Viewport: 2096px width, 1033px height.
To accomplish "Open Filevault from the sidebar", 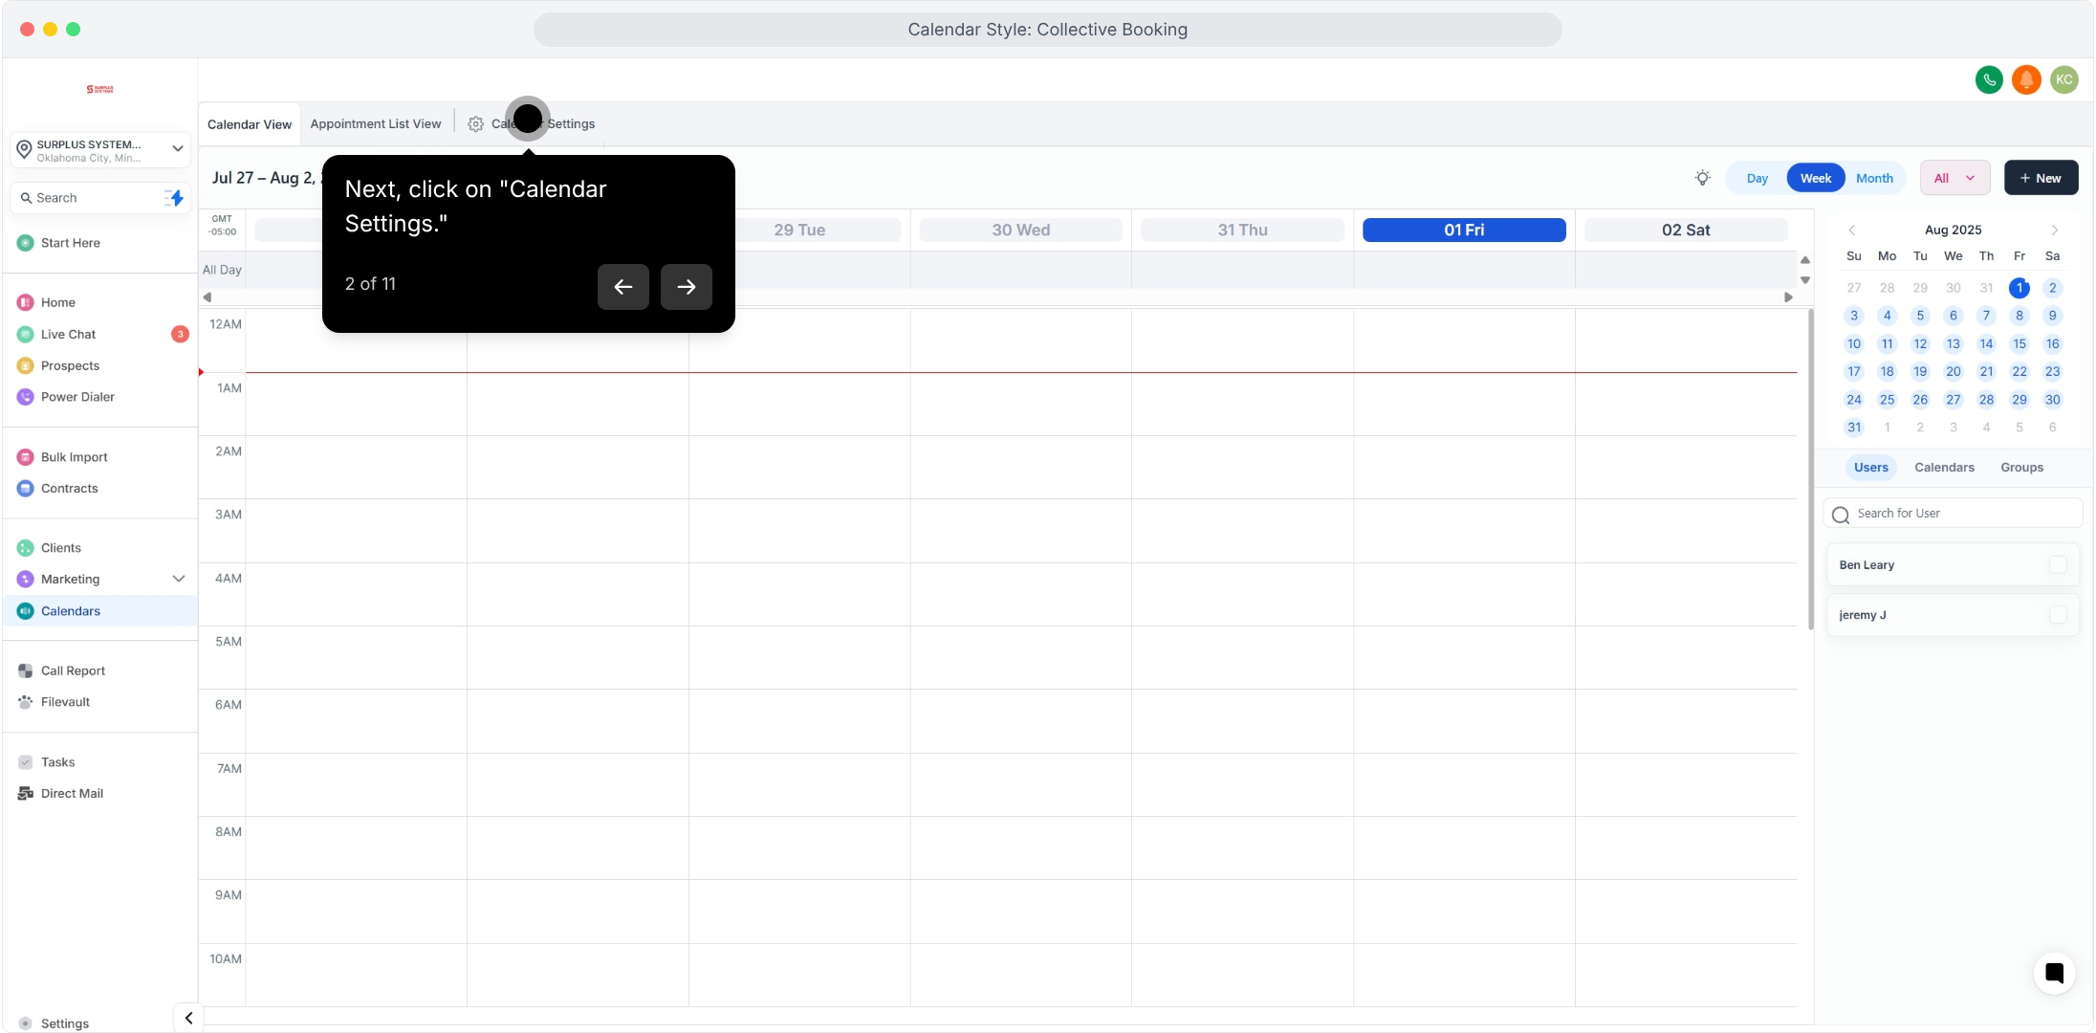I will [x=65, y=702].
